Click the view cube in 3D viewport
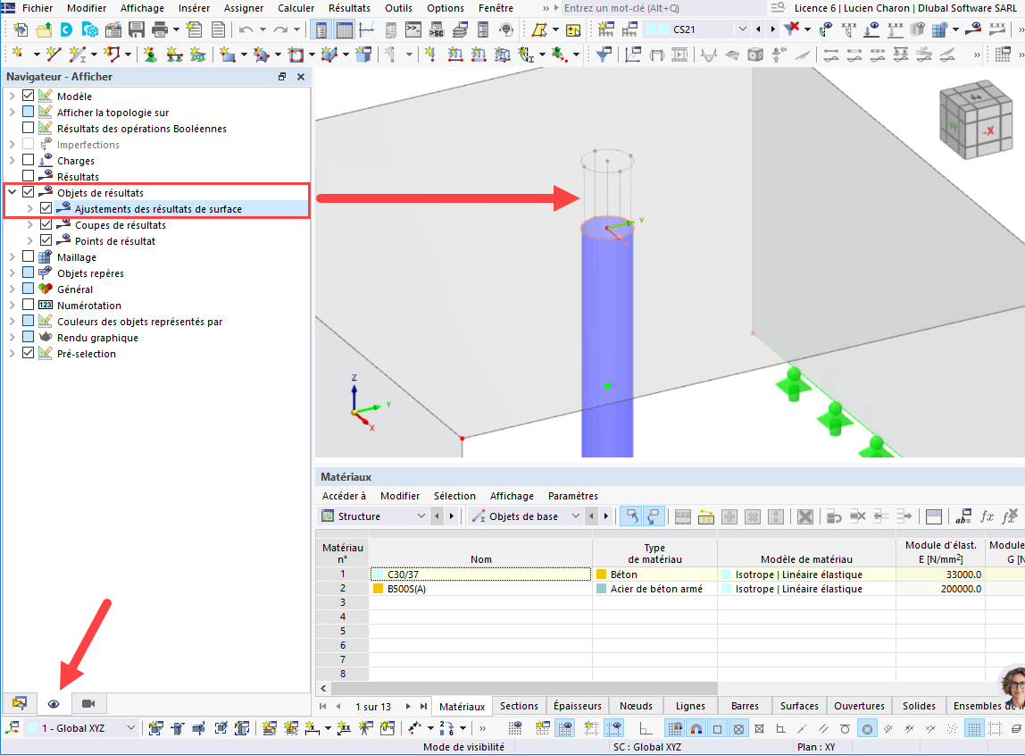Image resolution: width=1025 pixels, height=755 pixels. 976,119
